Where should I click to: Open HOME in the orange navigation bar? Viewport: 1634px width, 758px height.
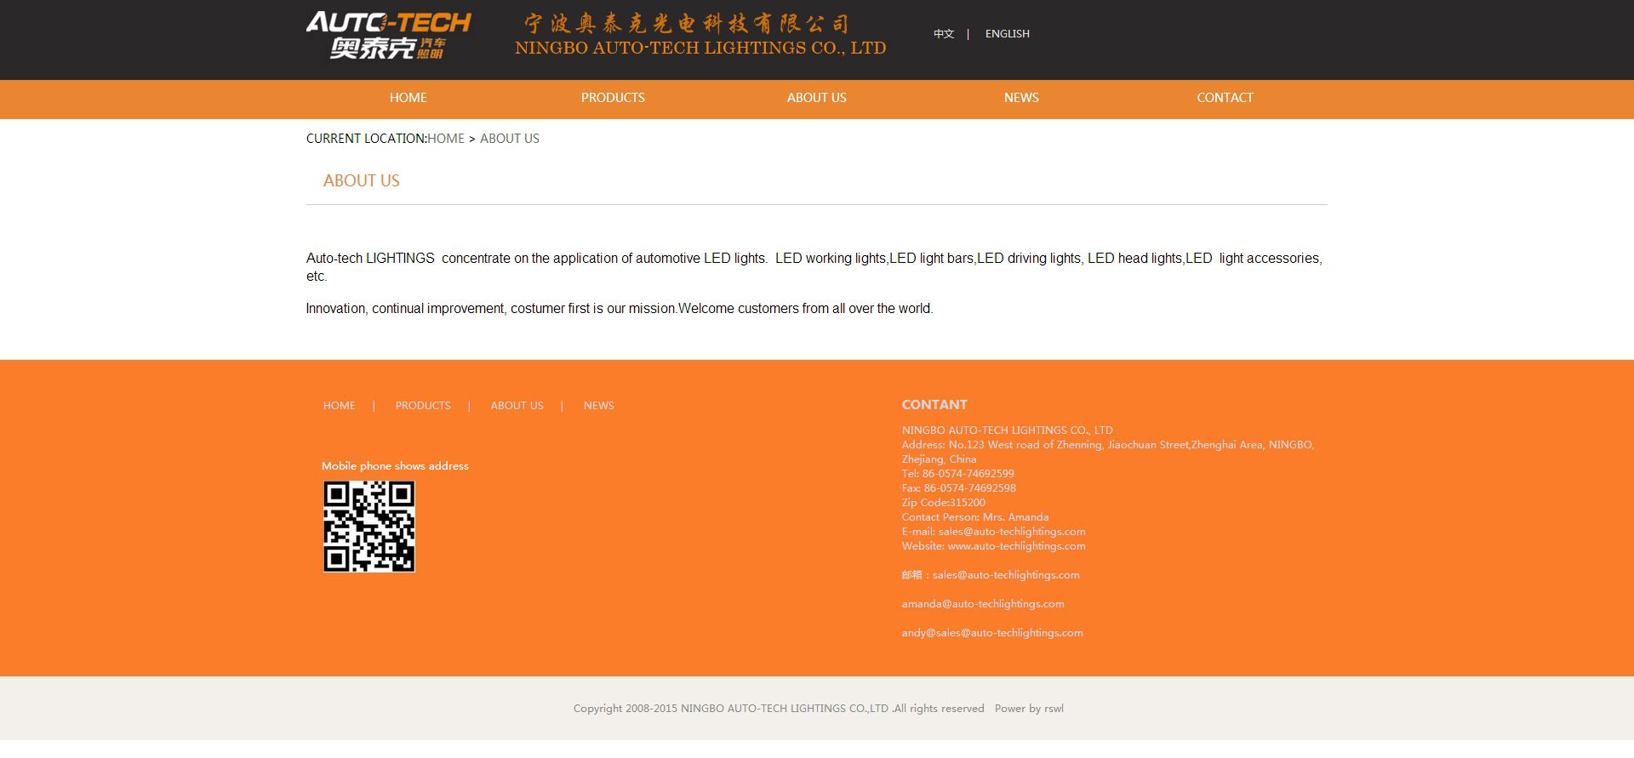[408, 98]
